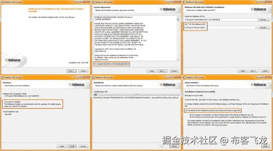Open title bar icon of Setup Complete window
The height and width of the screenshot is (151, 273).
click(x=184, y=78)
